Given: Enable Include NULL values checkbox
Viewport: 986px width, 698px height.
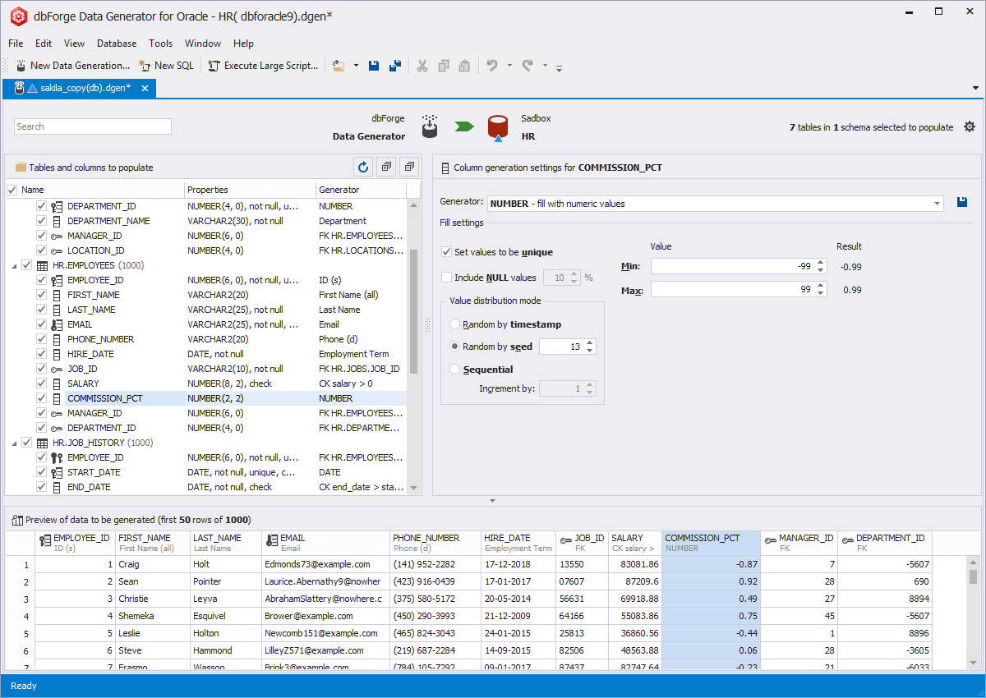Looking at the screenshot, I should click(x=447, y=278).
